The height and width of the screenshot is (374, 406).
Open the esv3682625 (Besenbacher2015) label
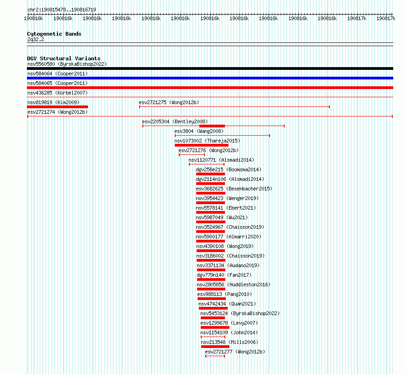click(234, 189)
